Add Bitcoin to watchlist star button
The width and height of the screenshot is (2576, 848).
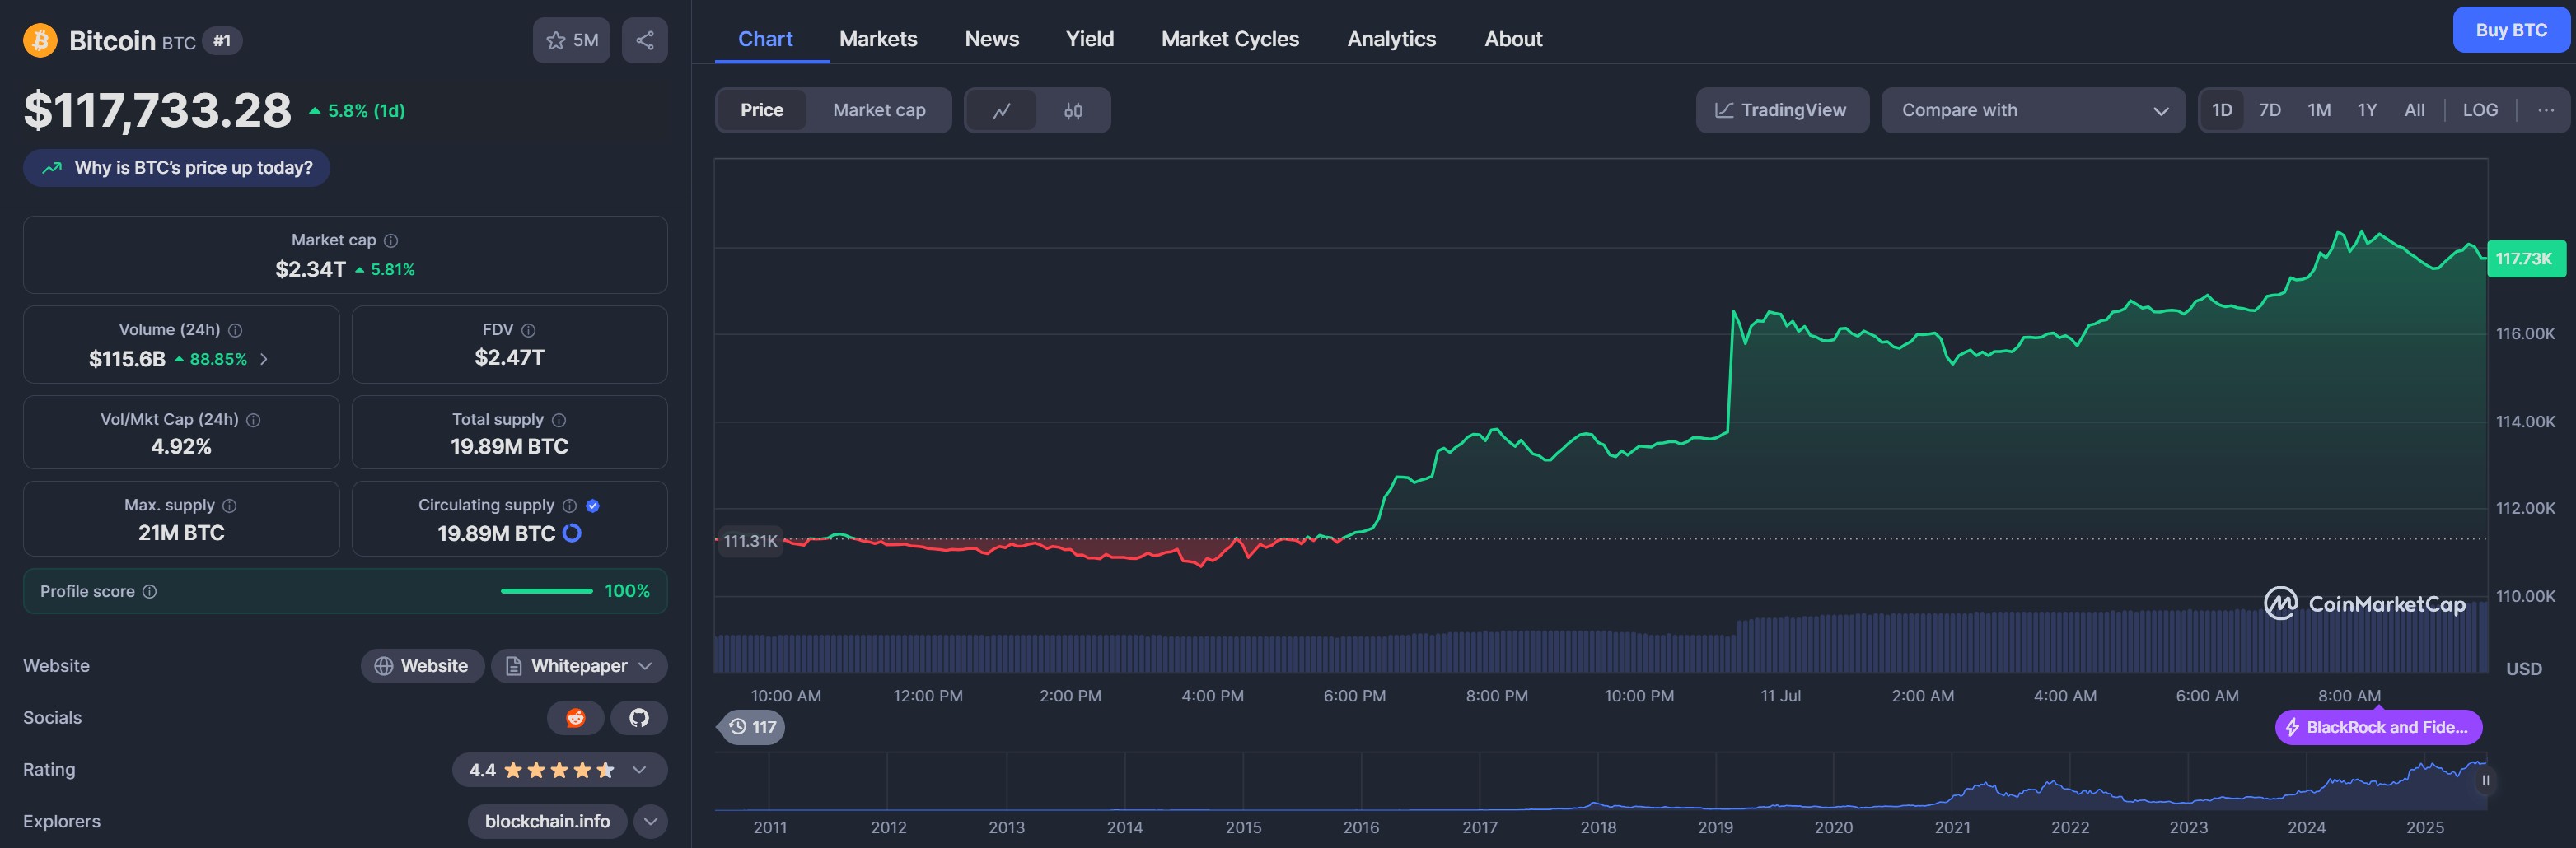(571, 40)
